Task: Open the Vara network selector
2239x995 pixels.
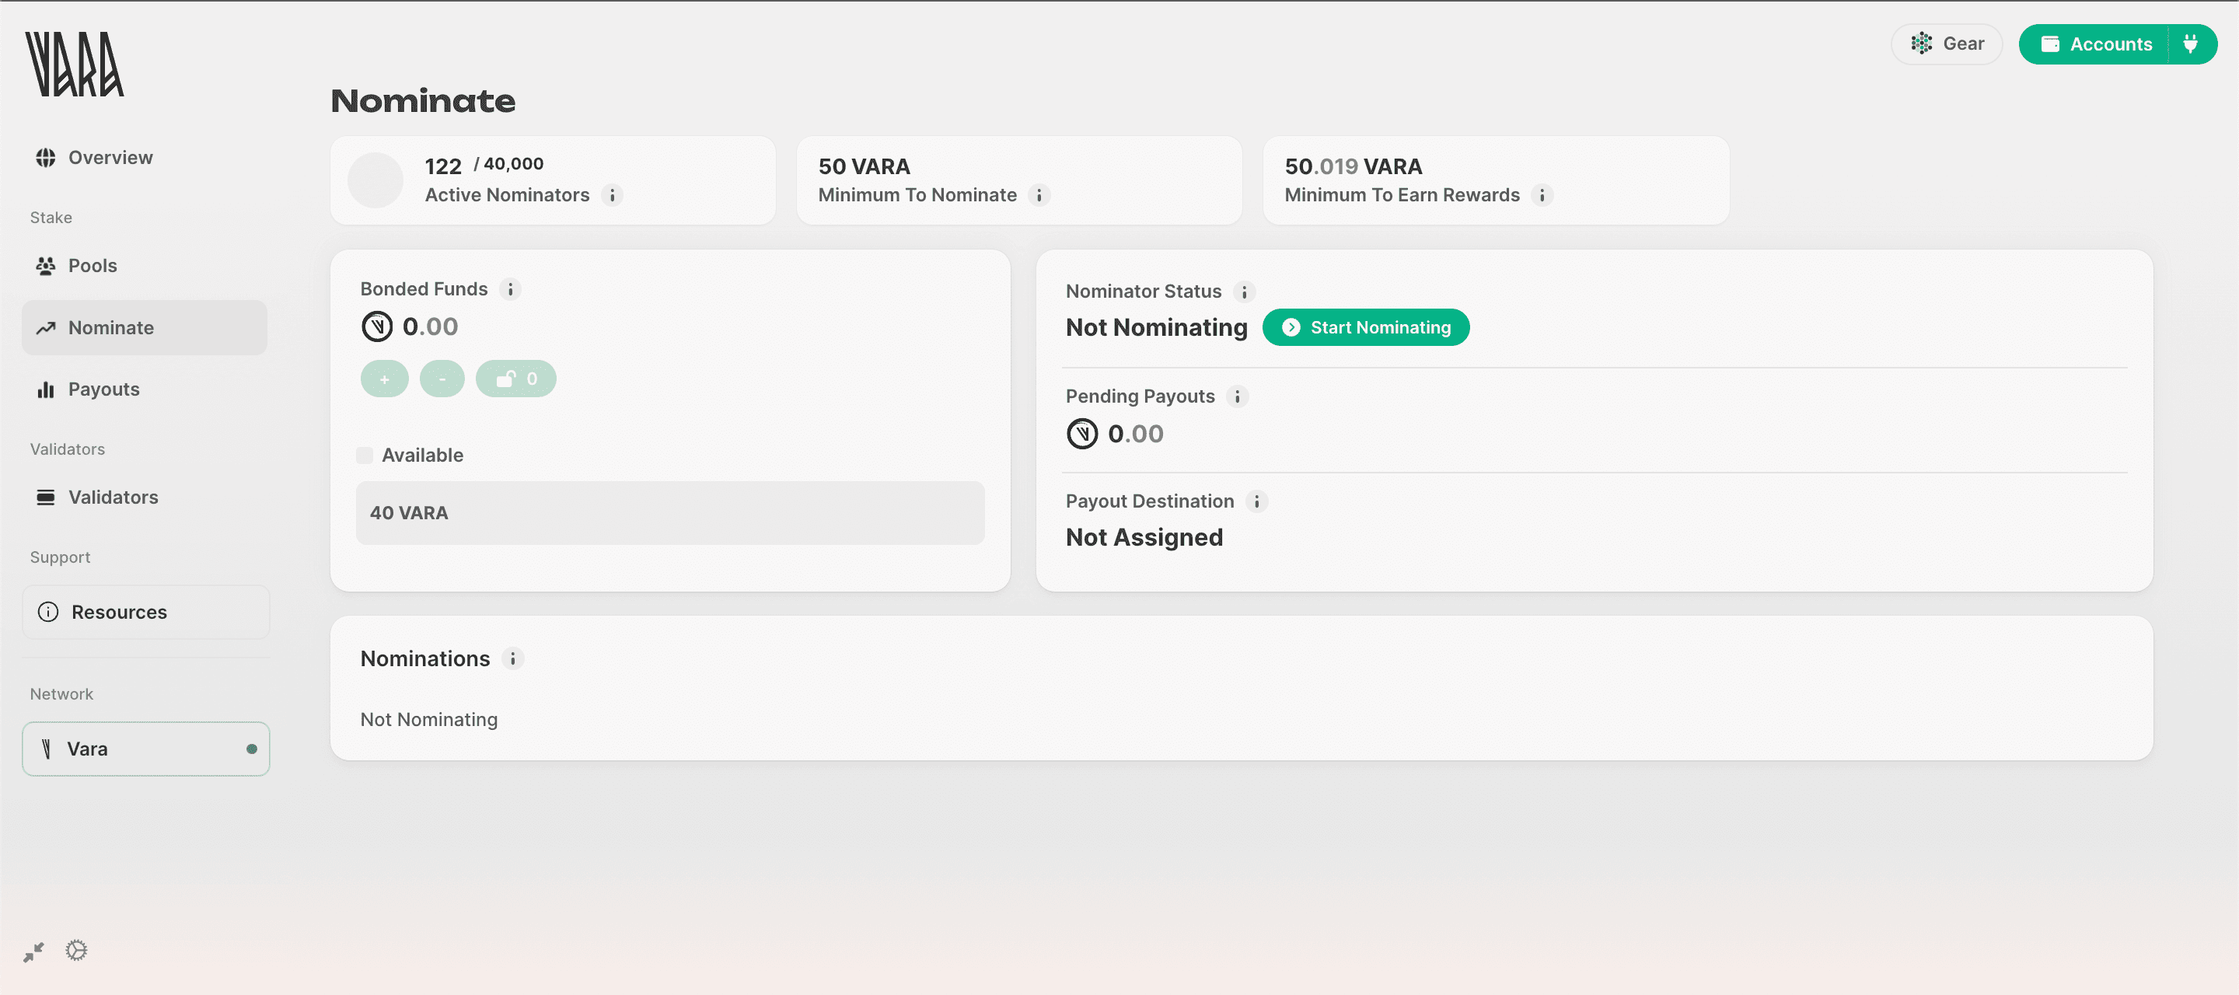Action: click(x=145, y=749)
